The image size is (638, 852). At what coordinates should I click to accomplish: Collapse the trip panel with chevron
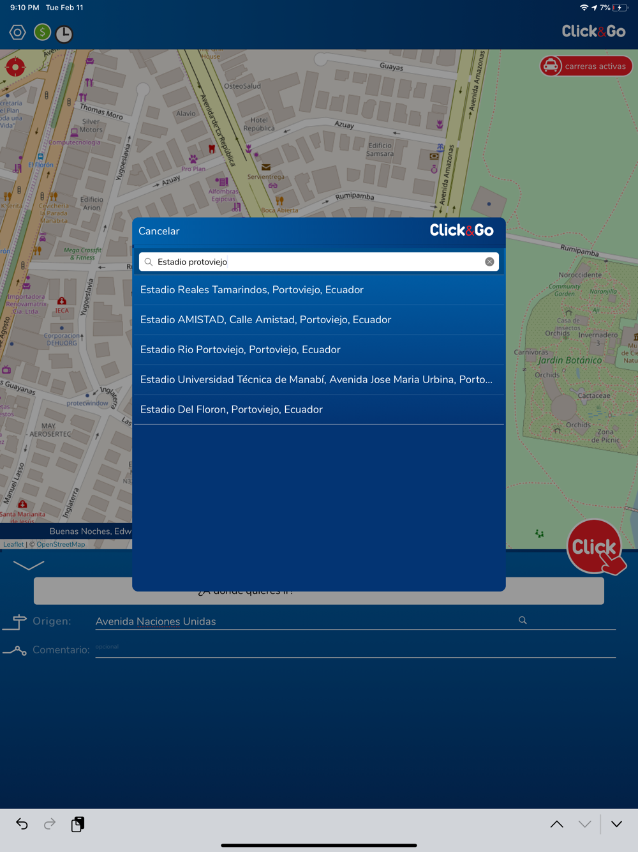point(29,565)
